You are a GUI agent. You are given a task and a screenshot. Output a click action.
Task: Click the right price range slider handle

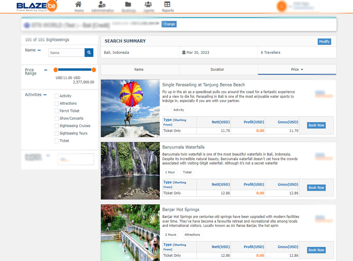click(x=94, y=70)
